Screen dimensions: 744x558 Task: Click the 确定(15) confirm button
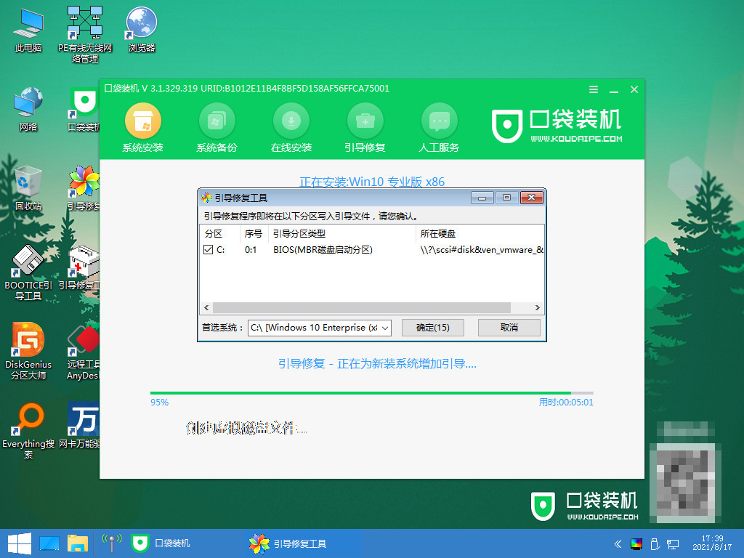433,328
